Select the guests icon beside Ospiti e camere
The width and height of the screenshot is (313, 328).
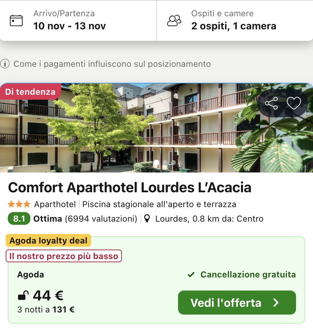(x=174, y=21)
